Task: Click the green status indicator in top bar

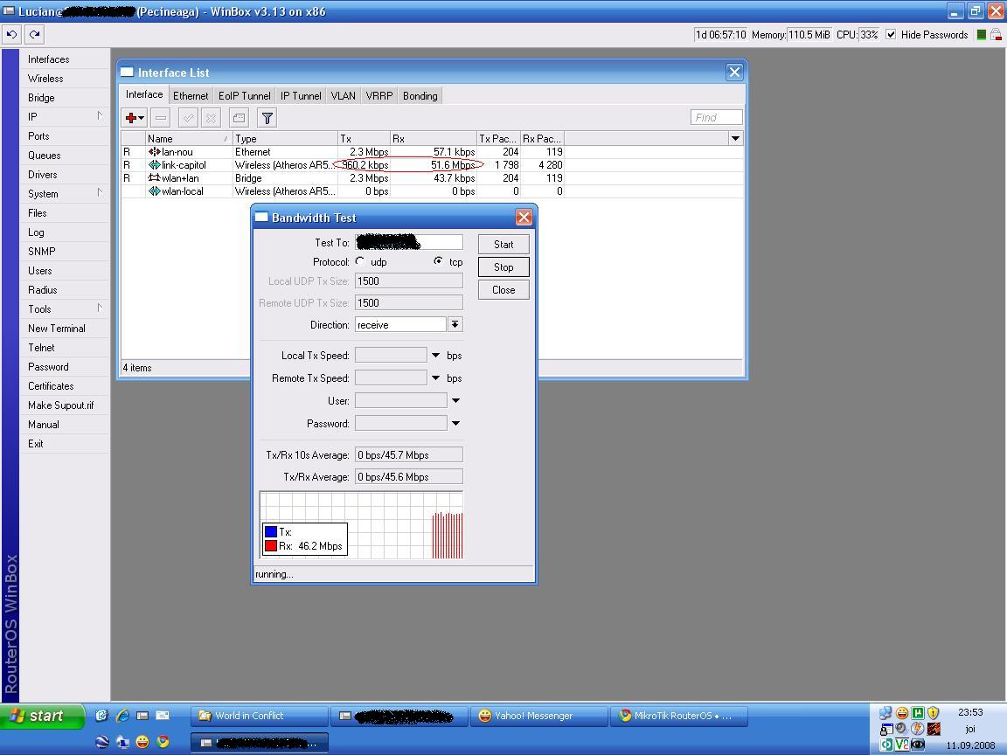Action: (982, 35)
